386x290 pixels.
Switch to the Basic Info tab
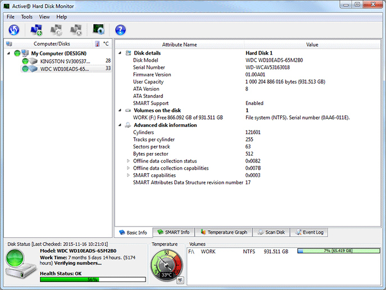click(x=133, y=233)
